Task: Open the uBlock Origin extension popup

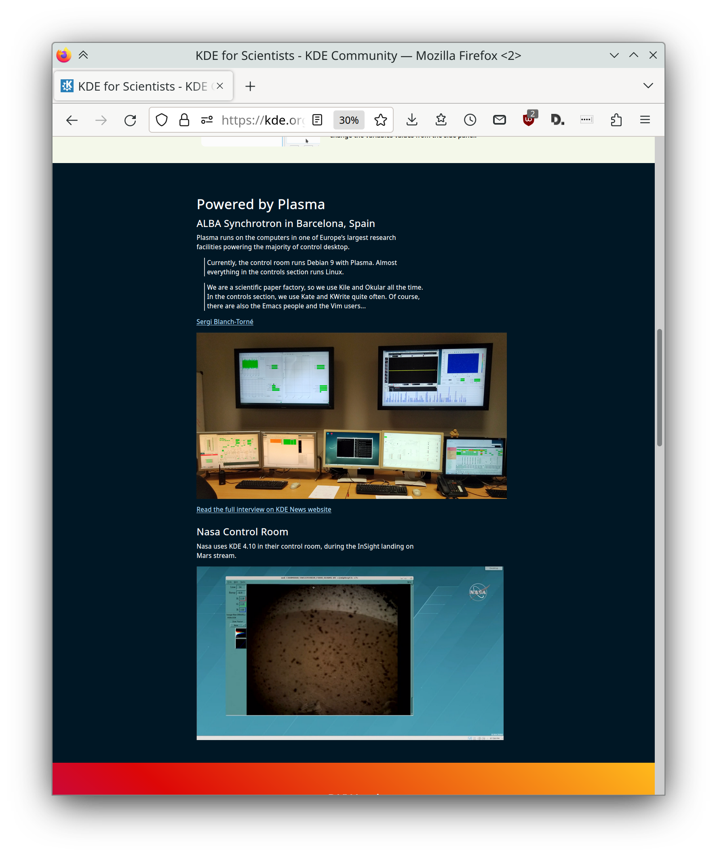Action: coord(529,120)
